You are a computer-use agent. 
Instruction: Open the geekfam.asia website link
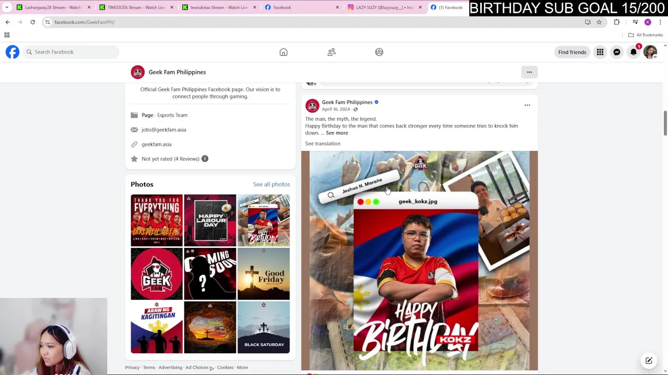(157, 144)
